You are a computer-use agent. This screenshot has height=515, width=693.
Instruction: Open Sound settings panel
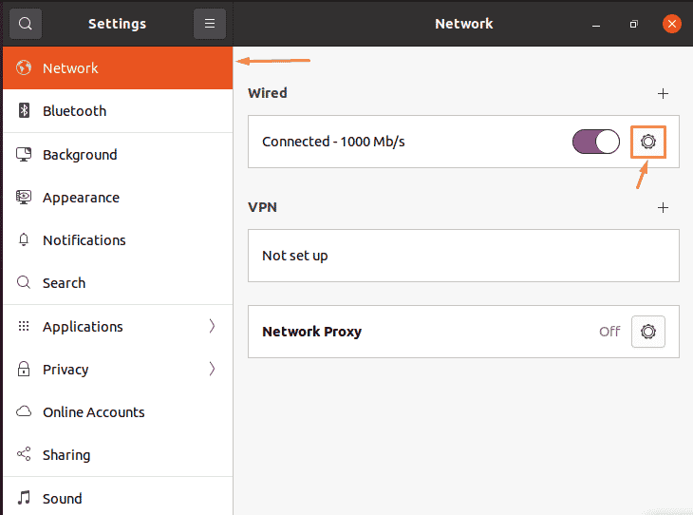tap(118, 498)
